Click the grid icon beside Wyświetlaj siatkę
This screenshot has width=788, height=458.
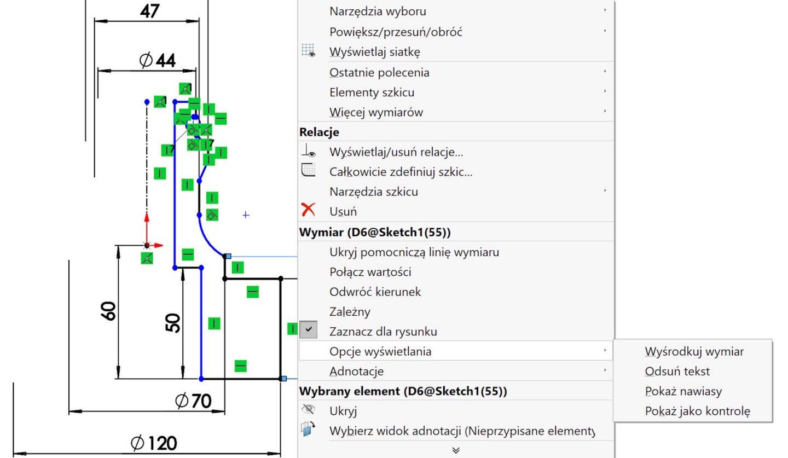(x=309, y=51)
